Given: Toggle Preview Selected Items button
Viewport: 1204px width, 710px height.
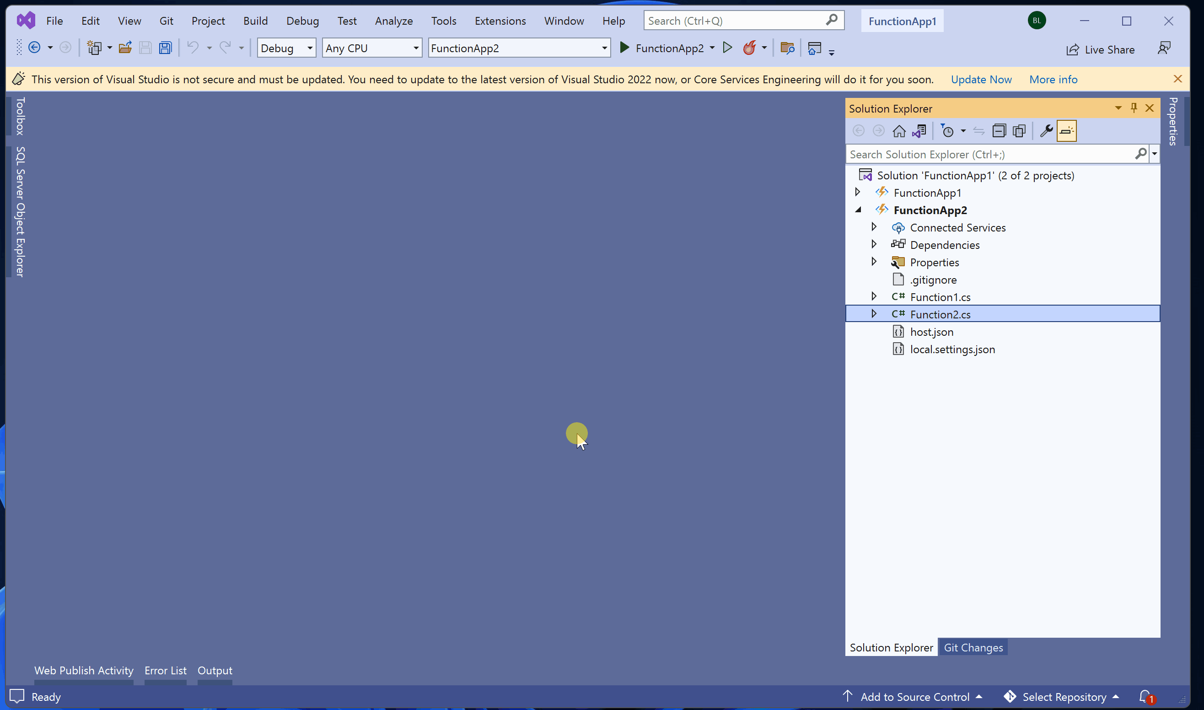Looking at the screenshot, I should [x=1066, y=131].
